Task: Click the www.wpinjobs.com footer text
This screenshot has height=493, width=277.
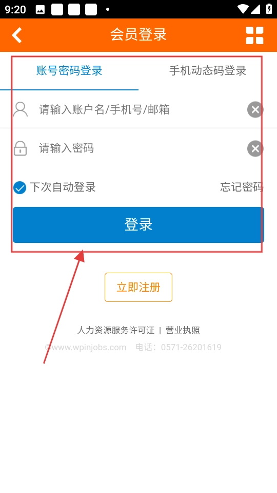Action: click(x=86, y=347)
